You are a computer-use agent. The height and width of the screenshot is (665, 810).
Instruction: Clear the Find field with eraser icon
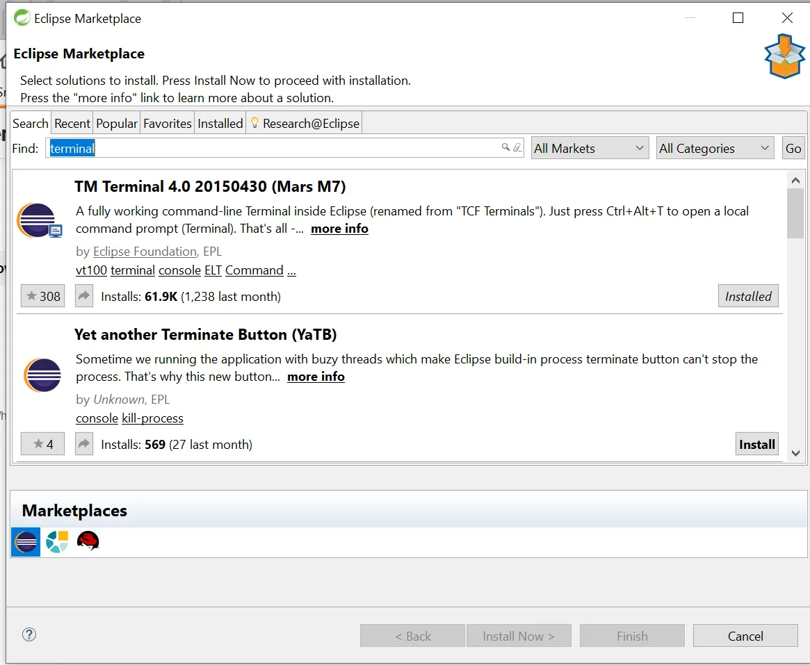click(x=517, y=148)
